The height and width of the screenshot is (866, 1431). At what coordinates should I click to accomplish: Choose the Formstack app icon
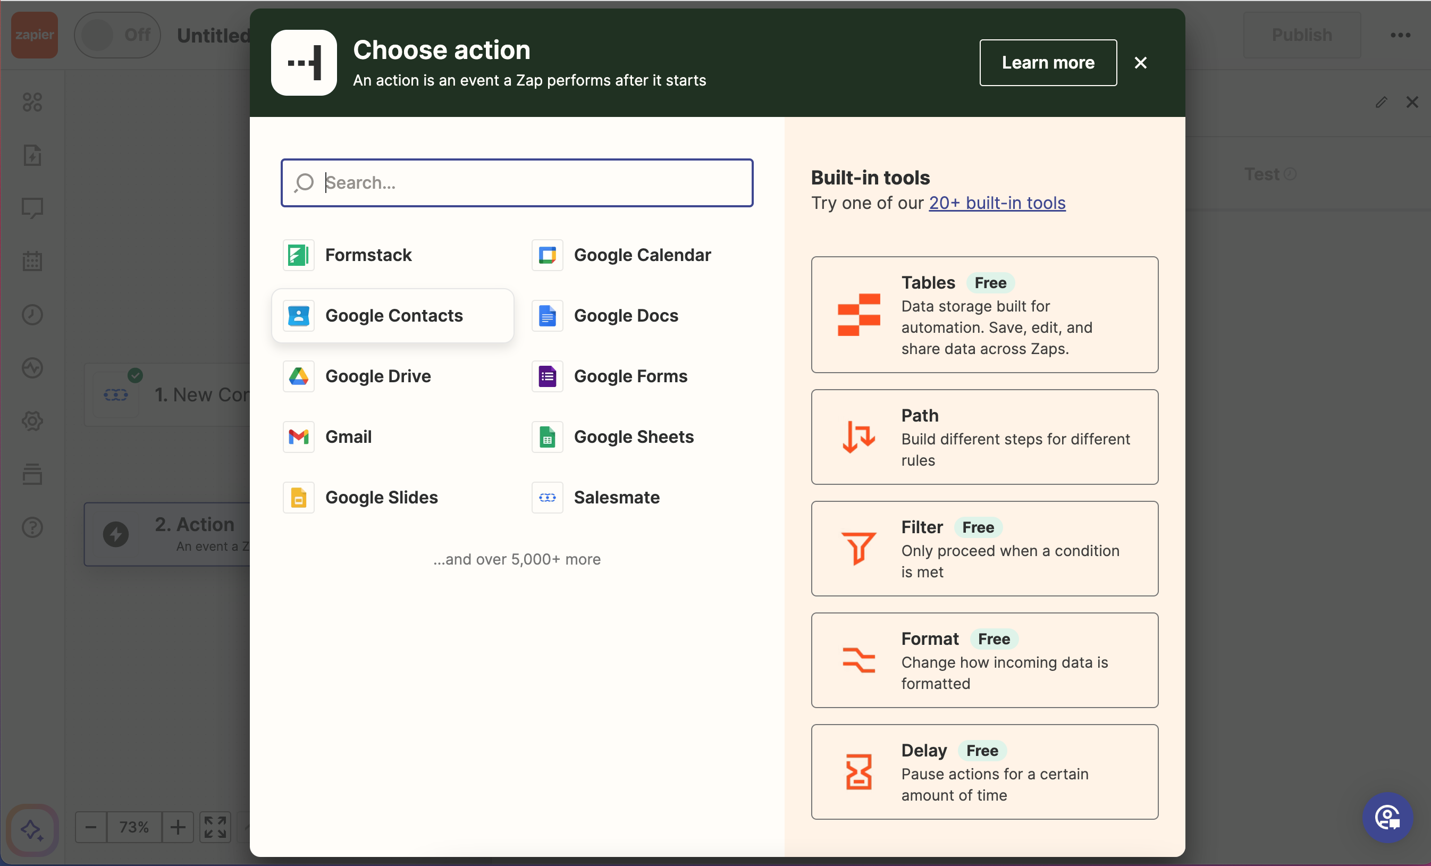tap(299, 255)
